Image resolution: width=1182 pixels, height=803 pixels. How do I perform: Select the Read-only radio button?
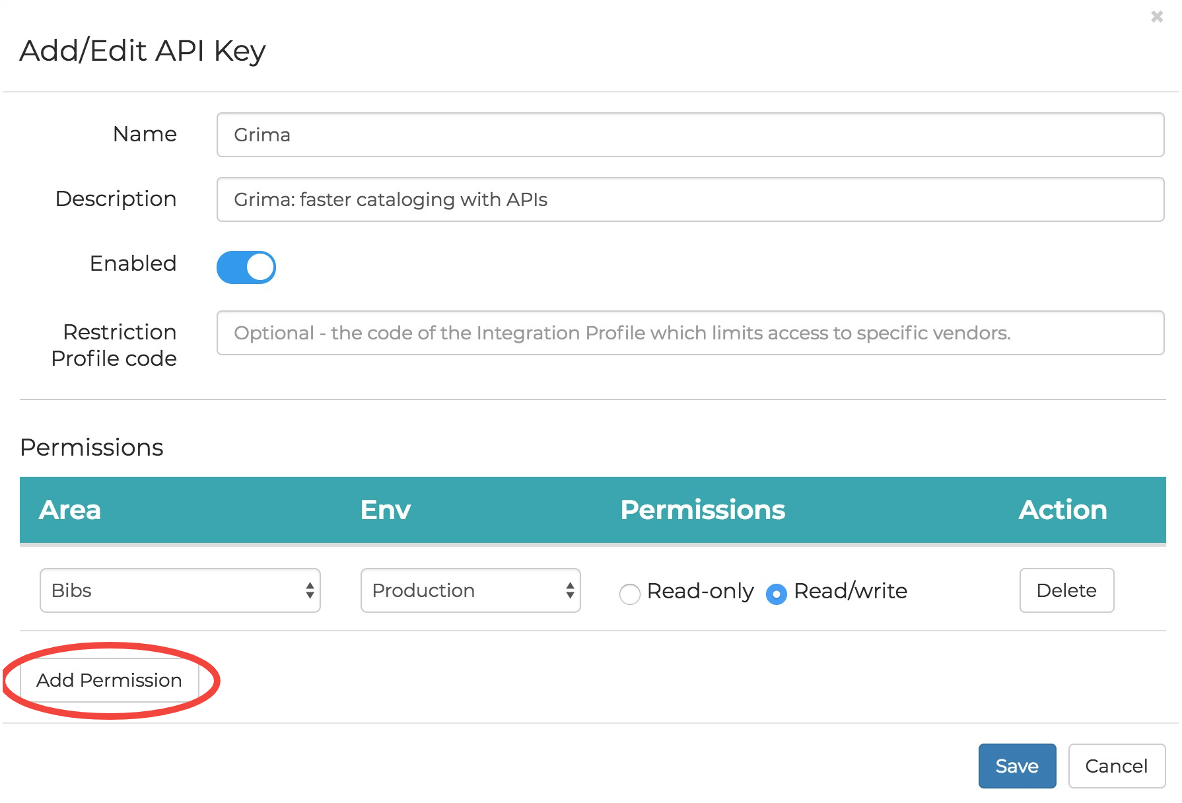pyautogui.click(x=629, y=594)
